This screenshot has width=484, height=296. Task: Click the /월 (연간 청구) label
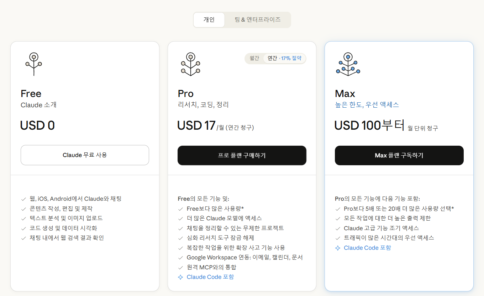pos(235,128)
